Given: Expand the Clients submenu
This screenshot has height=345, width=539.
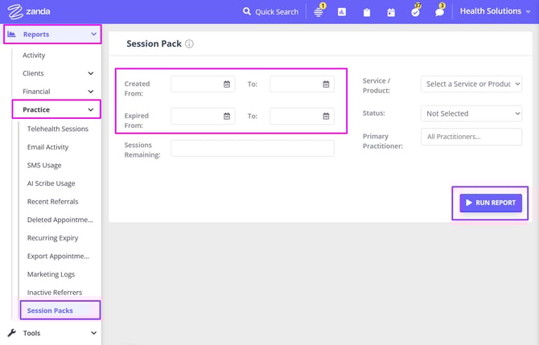Looking at the screenshot, I should pos(90,73).
